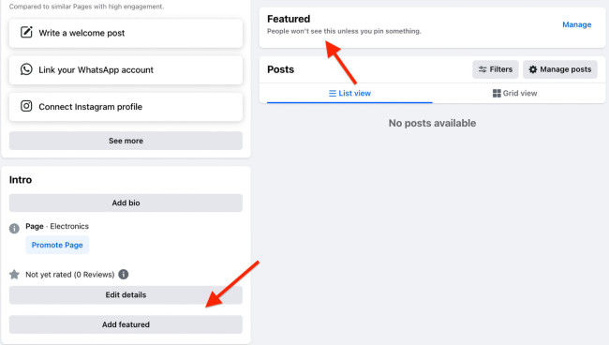Click the filter sliders icon beside Filters
The height and width of the screenshot is (345, 609).
point(483,69)
